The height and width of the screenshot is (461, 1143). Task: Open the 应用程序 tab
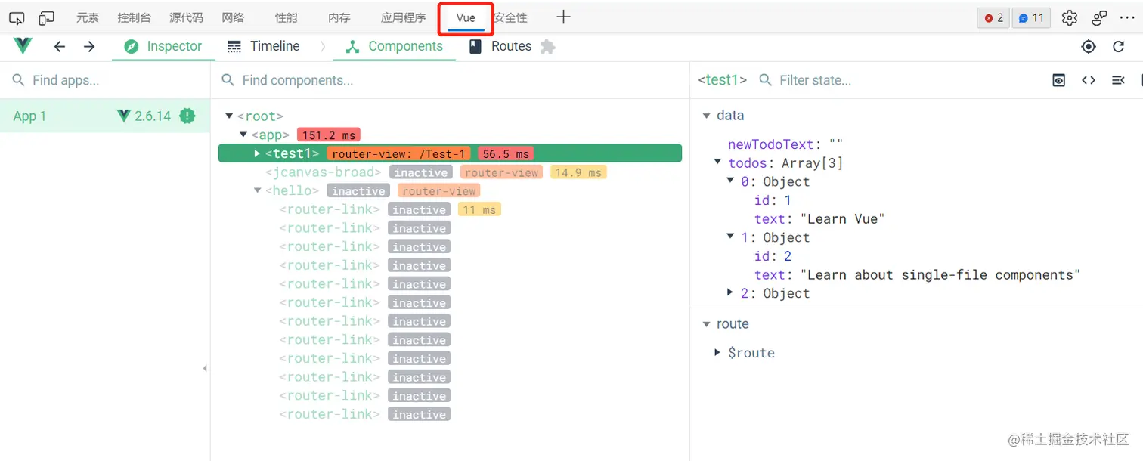click(403, 18)
